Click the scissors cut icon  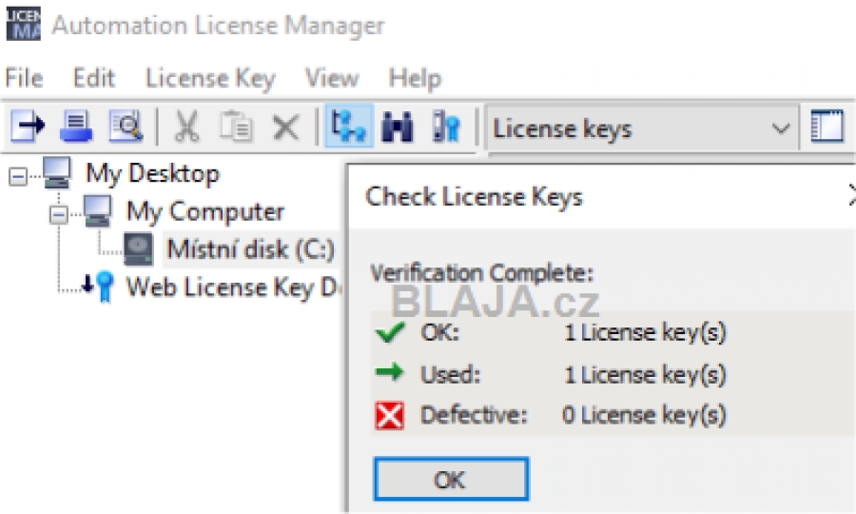(x=186, y=127)
